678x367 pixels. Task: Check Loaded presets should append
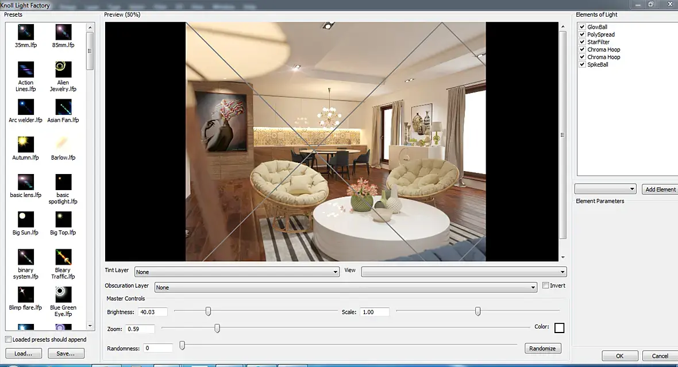pyautogui.click(x=8, y=339)
